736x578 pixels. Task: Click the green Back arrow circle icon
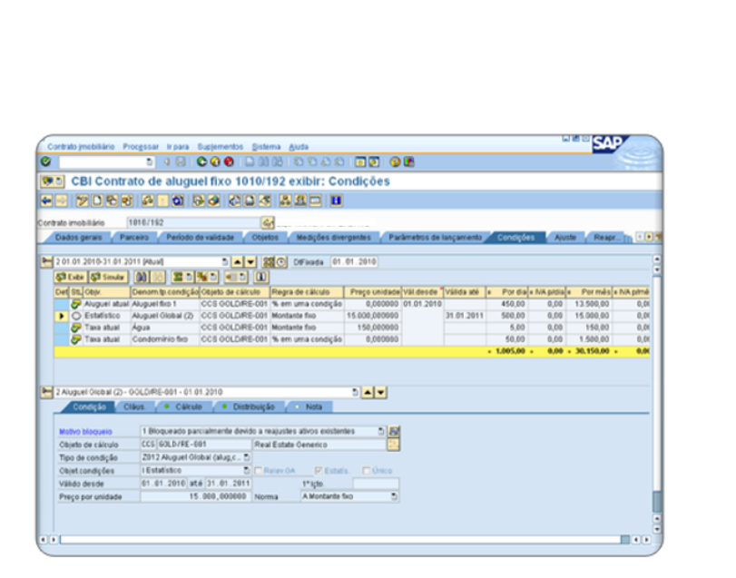pos(201,162)
